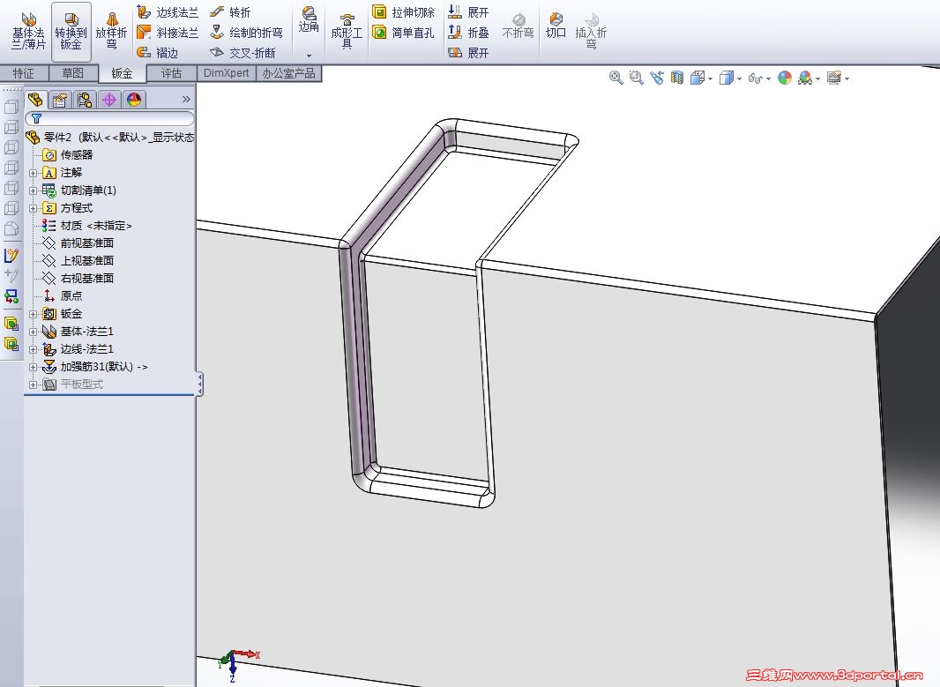Select the 零件2 root tree item
This screenshot has width=940, height=687.
click(109, 138)
